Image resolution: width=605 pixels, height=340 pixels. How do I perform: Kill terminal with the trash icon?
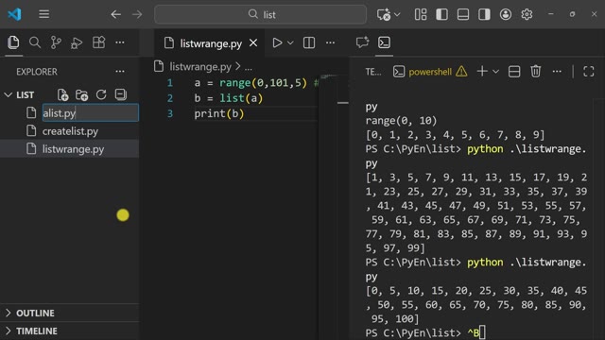536,72
